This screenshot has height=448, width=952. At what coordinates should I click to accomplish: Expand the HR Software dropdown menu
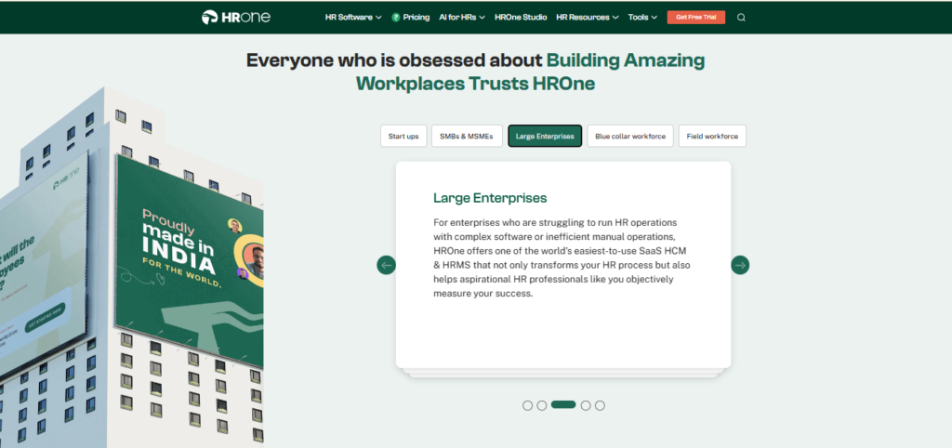[x=353, y=18]
